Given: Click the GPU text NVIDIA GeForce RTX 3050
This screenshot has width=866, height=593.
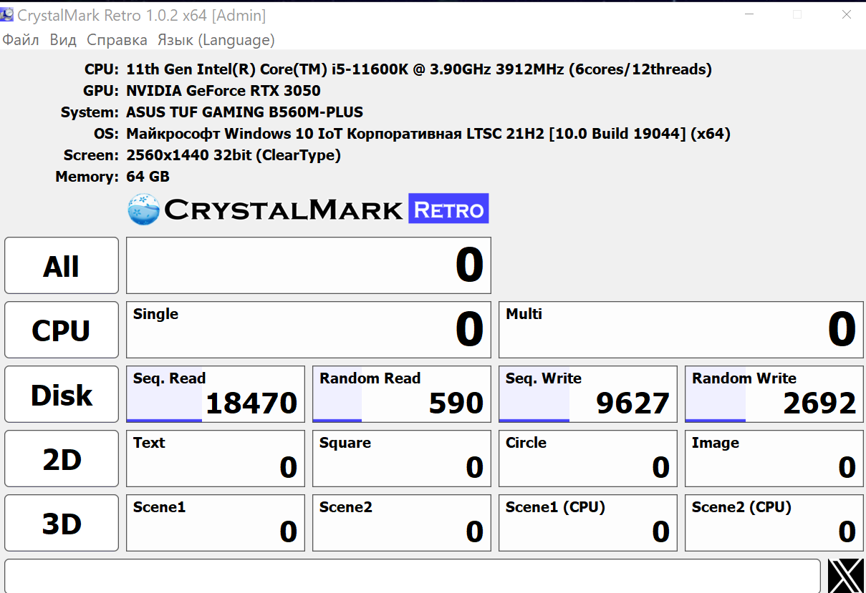Looking at the screenshot, I should pos(223,91).
